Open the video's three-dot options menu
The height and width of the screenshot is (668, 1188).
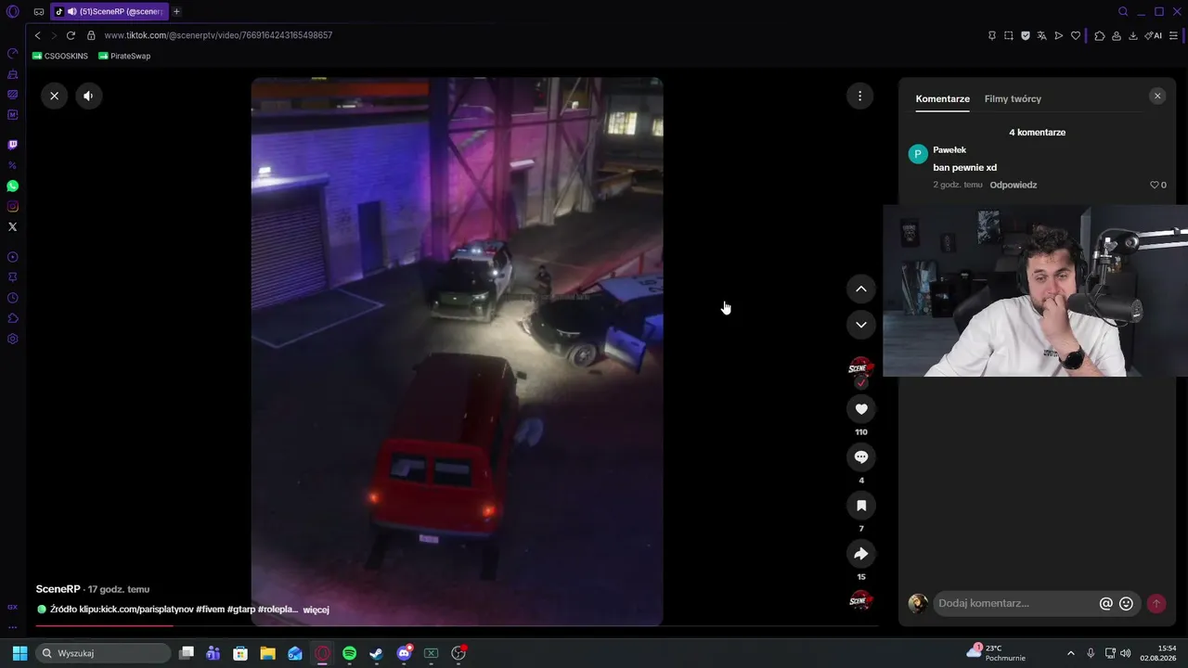point(860,96)
